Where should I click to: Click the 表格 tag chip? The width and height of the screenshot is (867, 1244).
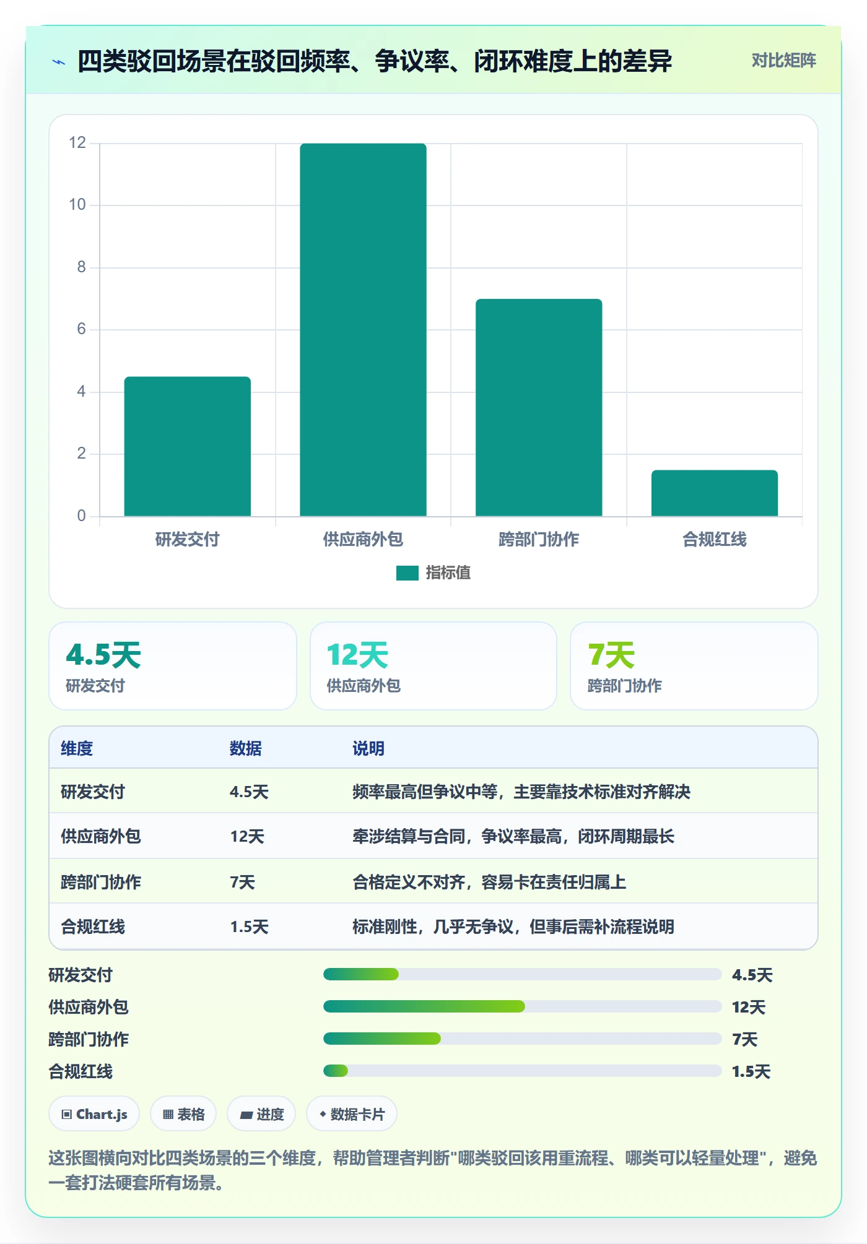click(x=183, y=1114)
